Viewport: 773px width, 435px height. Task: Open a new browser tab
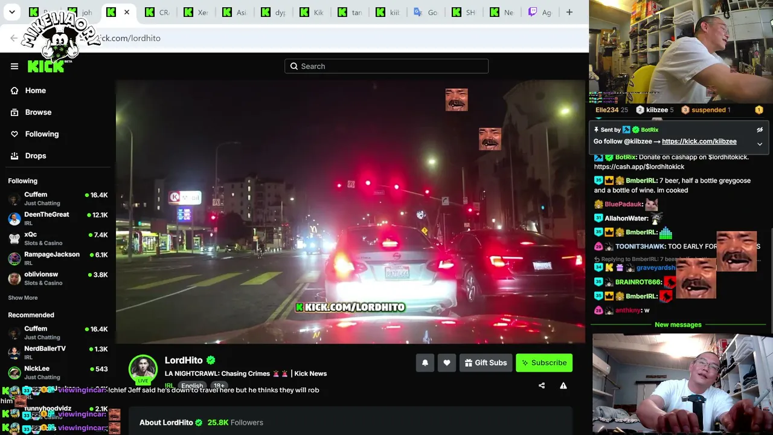click(569, 12)
